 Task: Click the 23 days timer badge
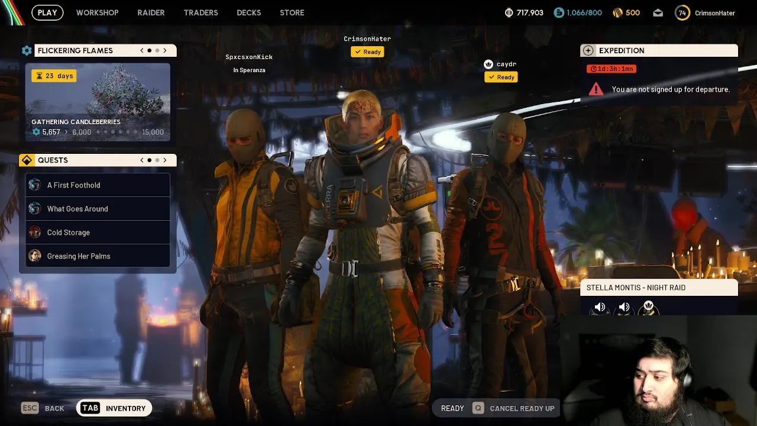pyautogui.click(x=54, y=76)
